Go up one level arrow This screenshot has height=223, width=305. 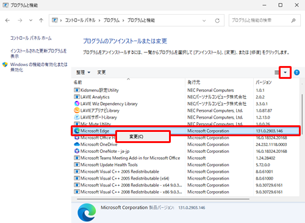(41, 20)
